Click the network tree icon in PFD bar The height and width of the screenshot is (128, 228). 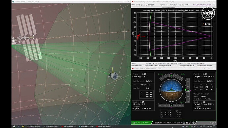pyautogui.click(x=190, y=123)
